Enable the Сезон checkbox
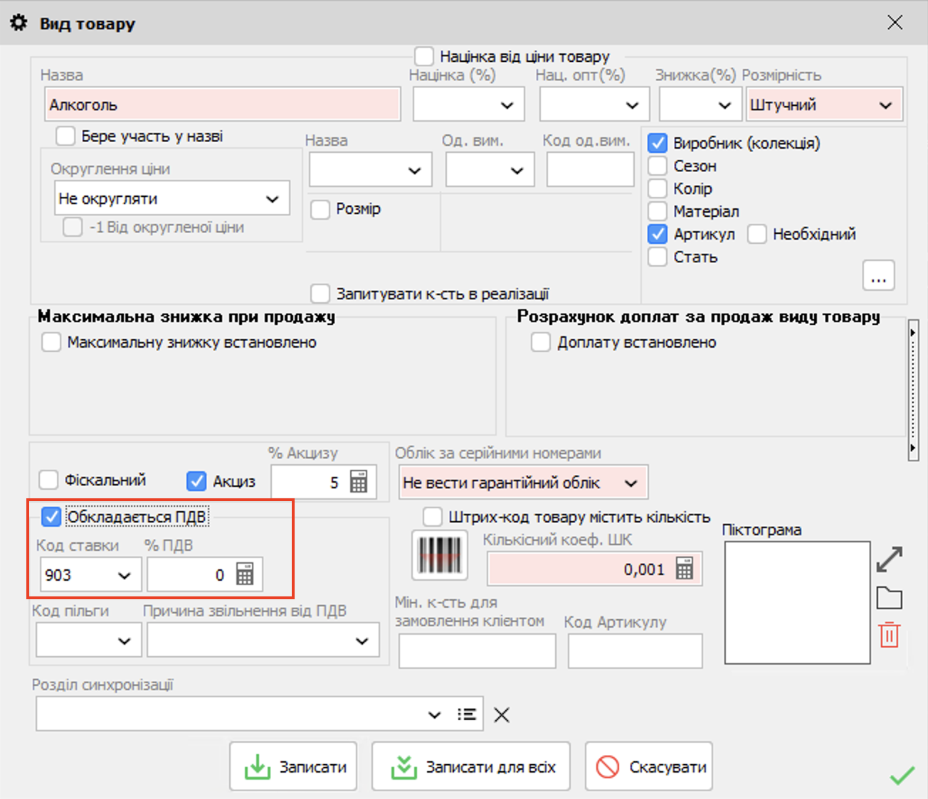This screenshot has height=799, width=928. pos(658,166)
